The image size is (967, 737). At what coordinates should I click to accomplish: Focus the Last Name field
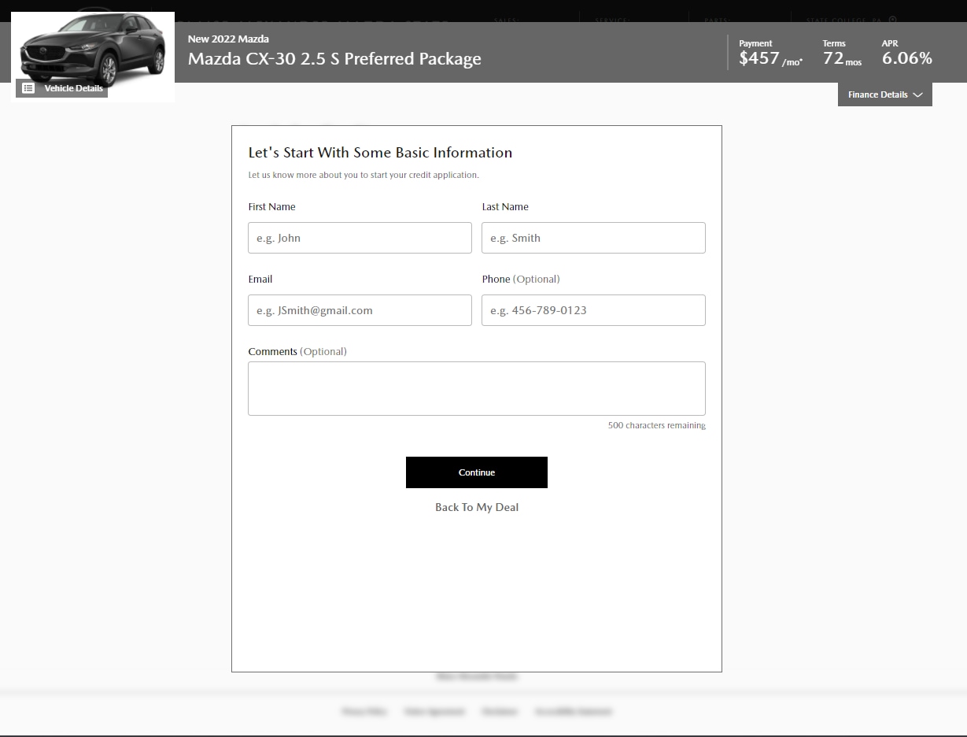(593, 238)
